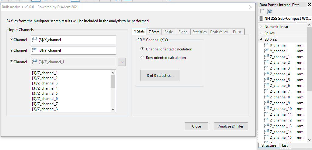Viewport: 312px width, 150px height.
Task: Collapse the 3D_XYZ group
Action: (x=261, y=39)
